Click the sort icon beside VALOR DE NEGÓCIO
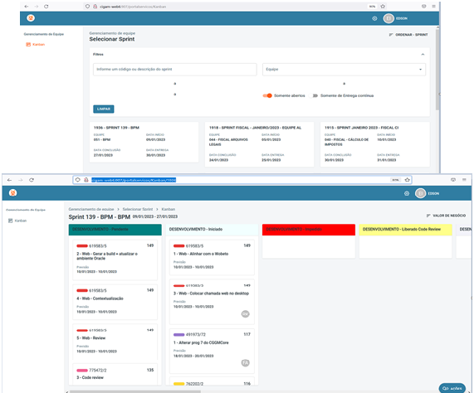 (x=428, y=216)
